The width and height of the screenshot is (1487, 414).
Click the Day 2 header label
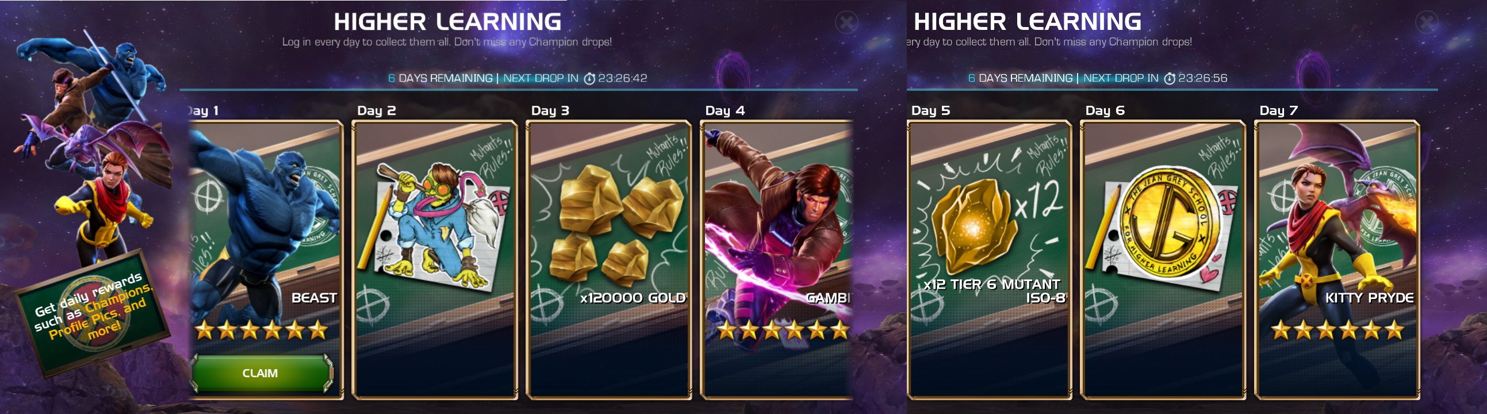[x=377, y=110]
